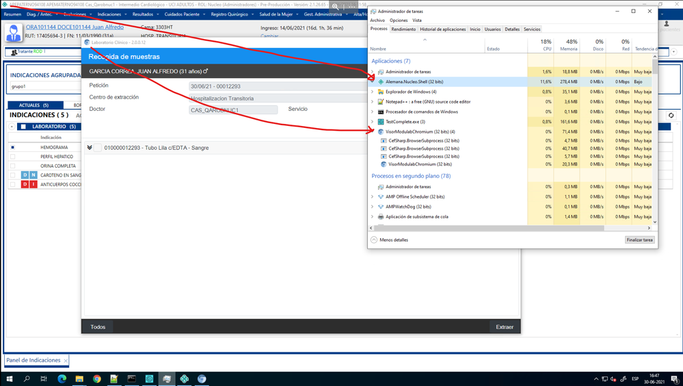This screenshot has height=386, width=683.
Task: Switch to the Rendimiento tab
Action: 403,29
